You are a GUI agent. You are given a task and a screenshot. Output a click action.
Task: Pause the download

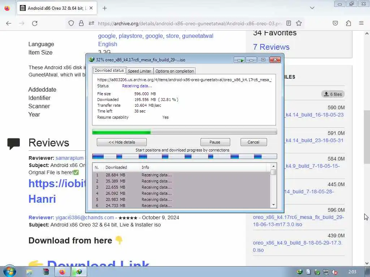[215, 142]
